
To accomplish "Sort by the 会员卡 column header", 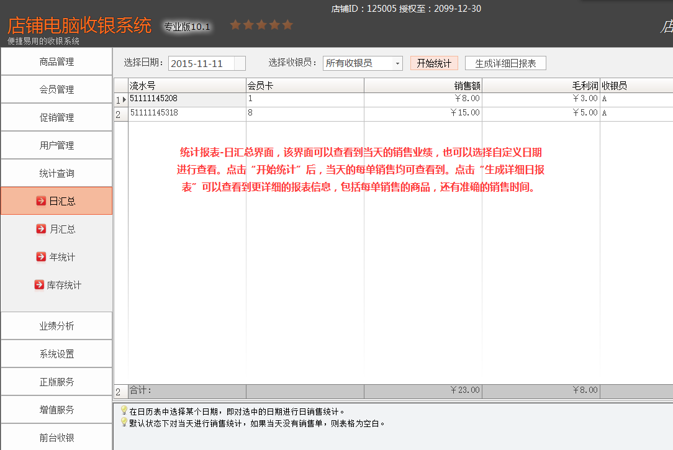I will coord(305,86).
